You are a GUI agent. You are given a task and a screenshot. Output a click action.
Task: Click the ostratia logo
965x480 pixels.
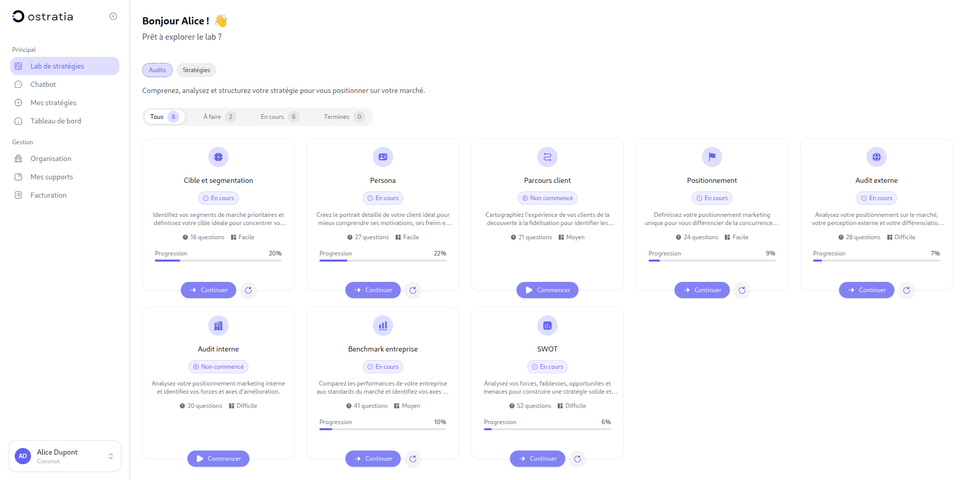pos(43,16)
